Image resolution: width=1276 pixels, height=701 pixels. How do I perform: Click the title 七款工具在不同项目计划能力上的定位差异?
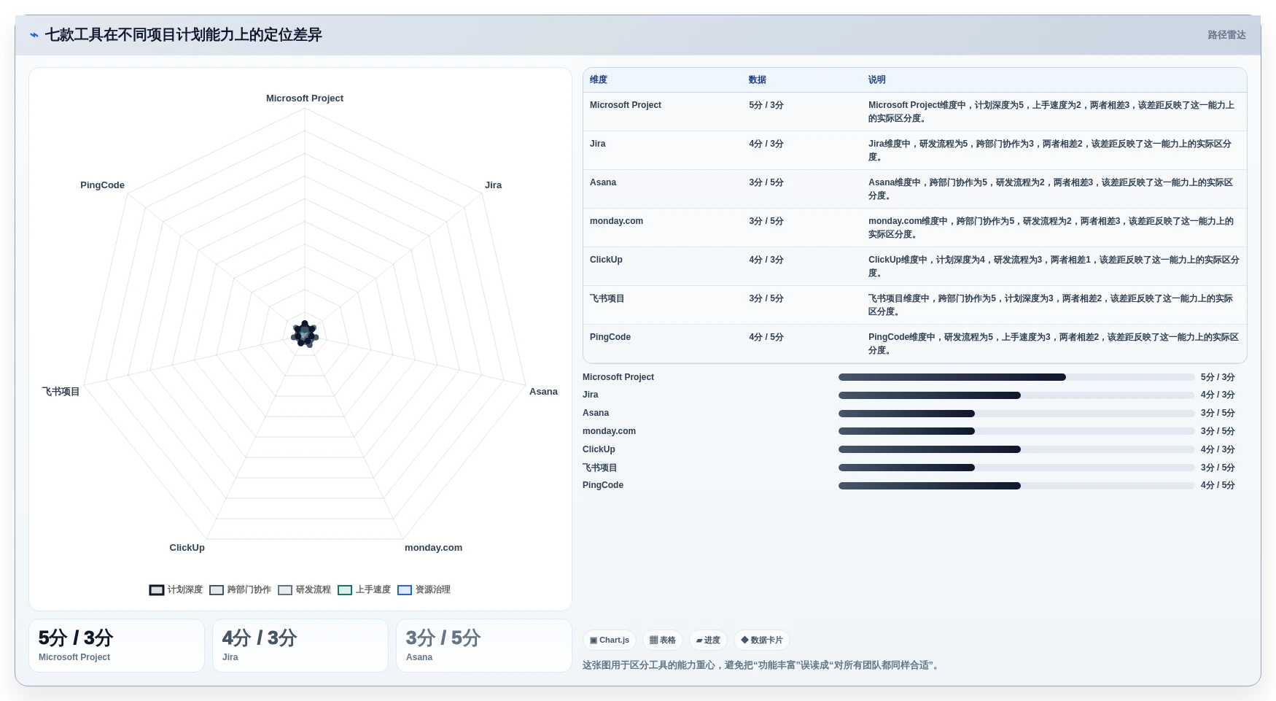(184, 35)
